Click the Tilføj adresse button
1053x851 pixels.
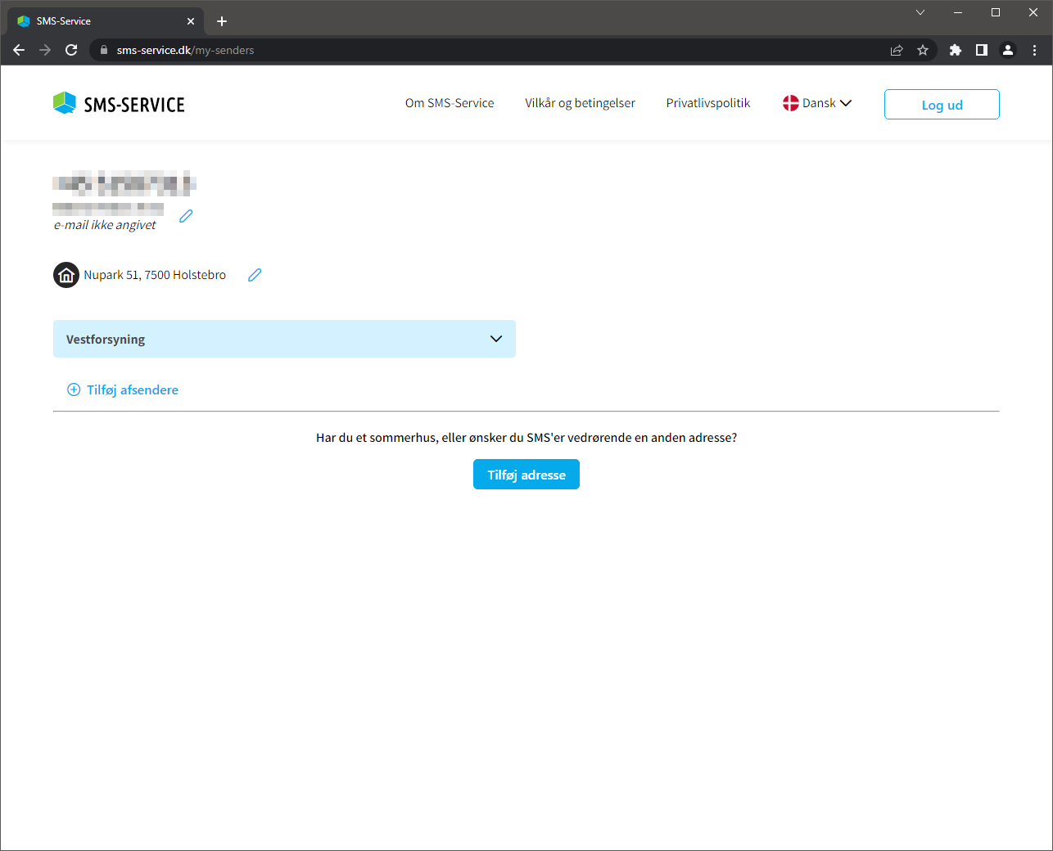(526, 475)
